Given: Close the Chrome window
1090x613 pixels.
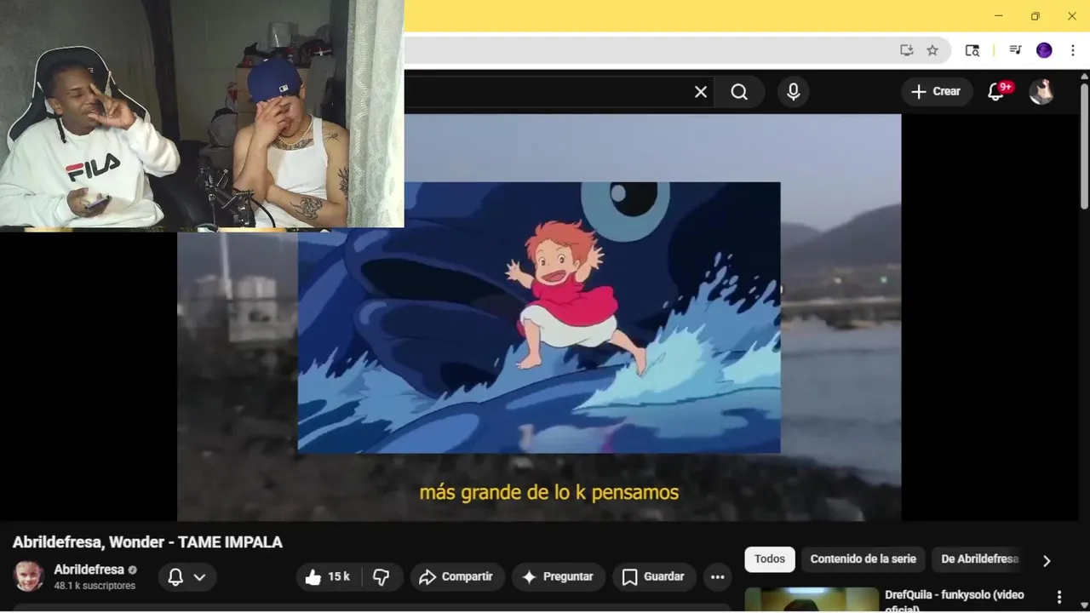Looking at the screenshot, I should point(1071,16).
